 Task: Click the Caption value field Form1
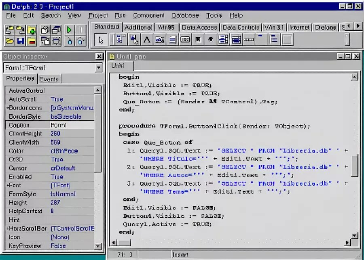coord(72,125)
